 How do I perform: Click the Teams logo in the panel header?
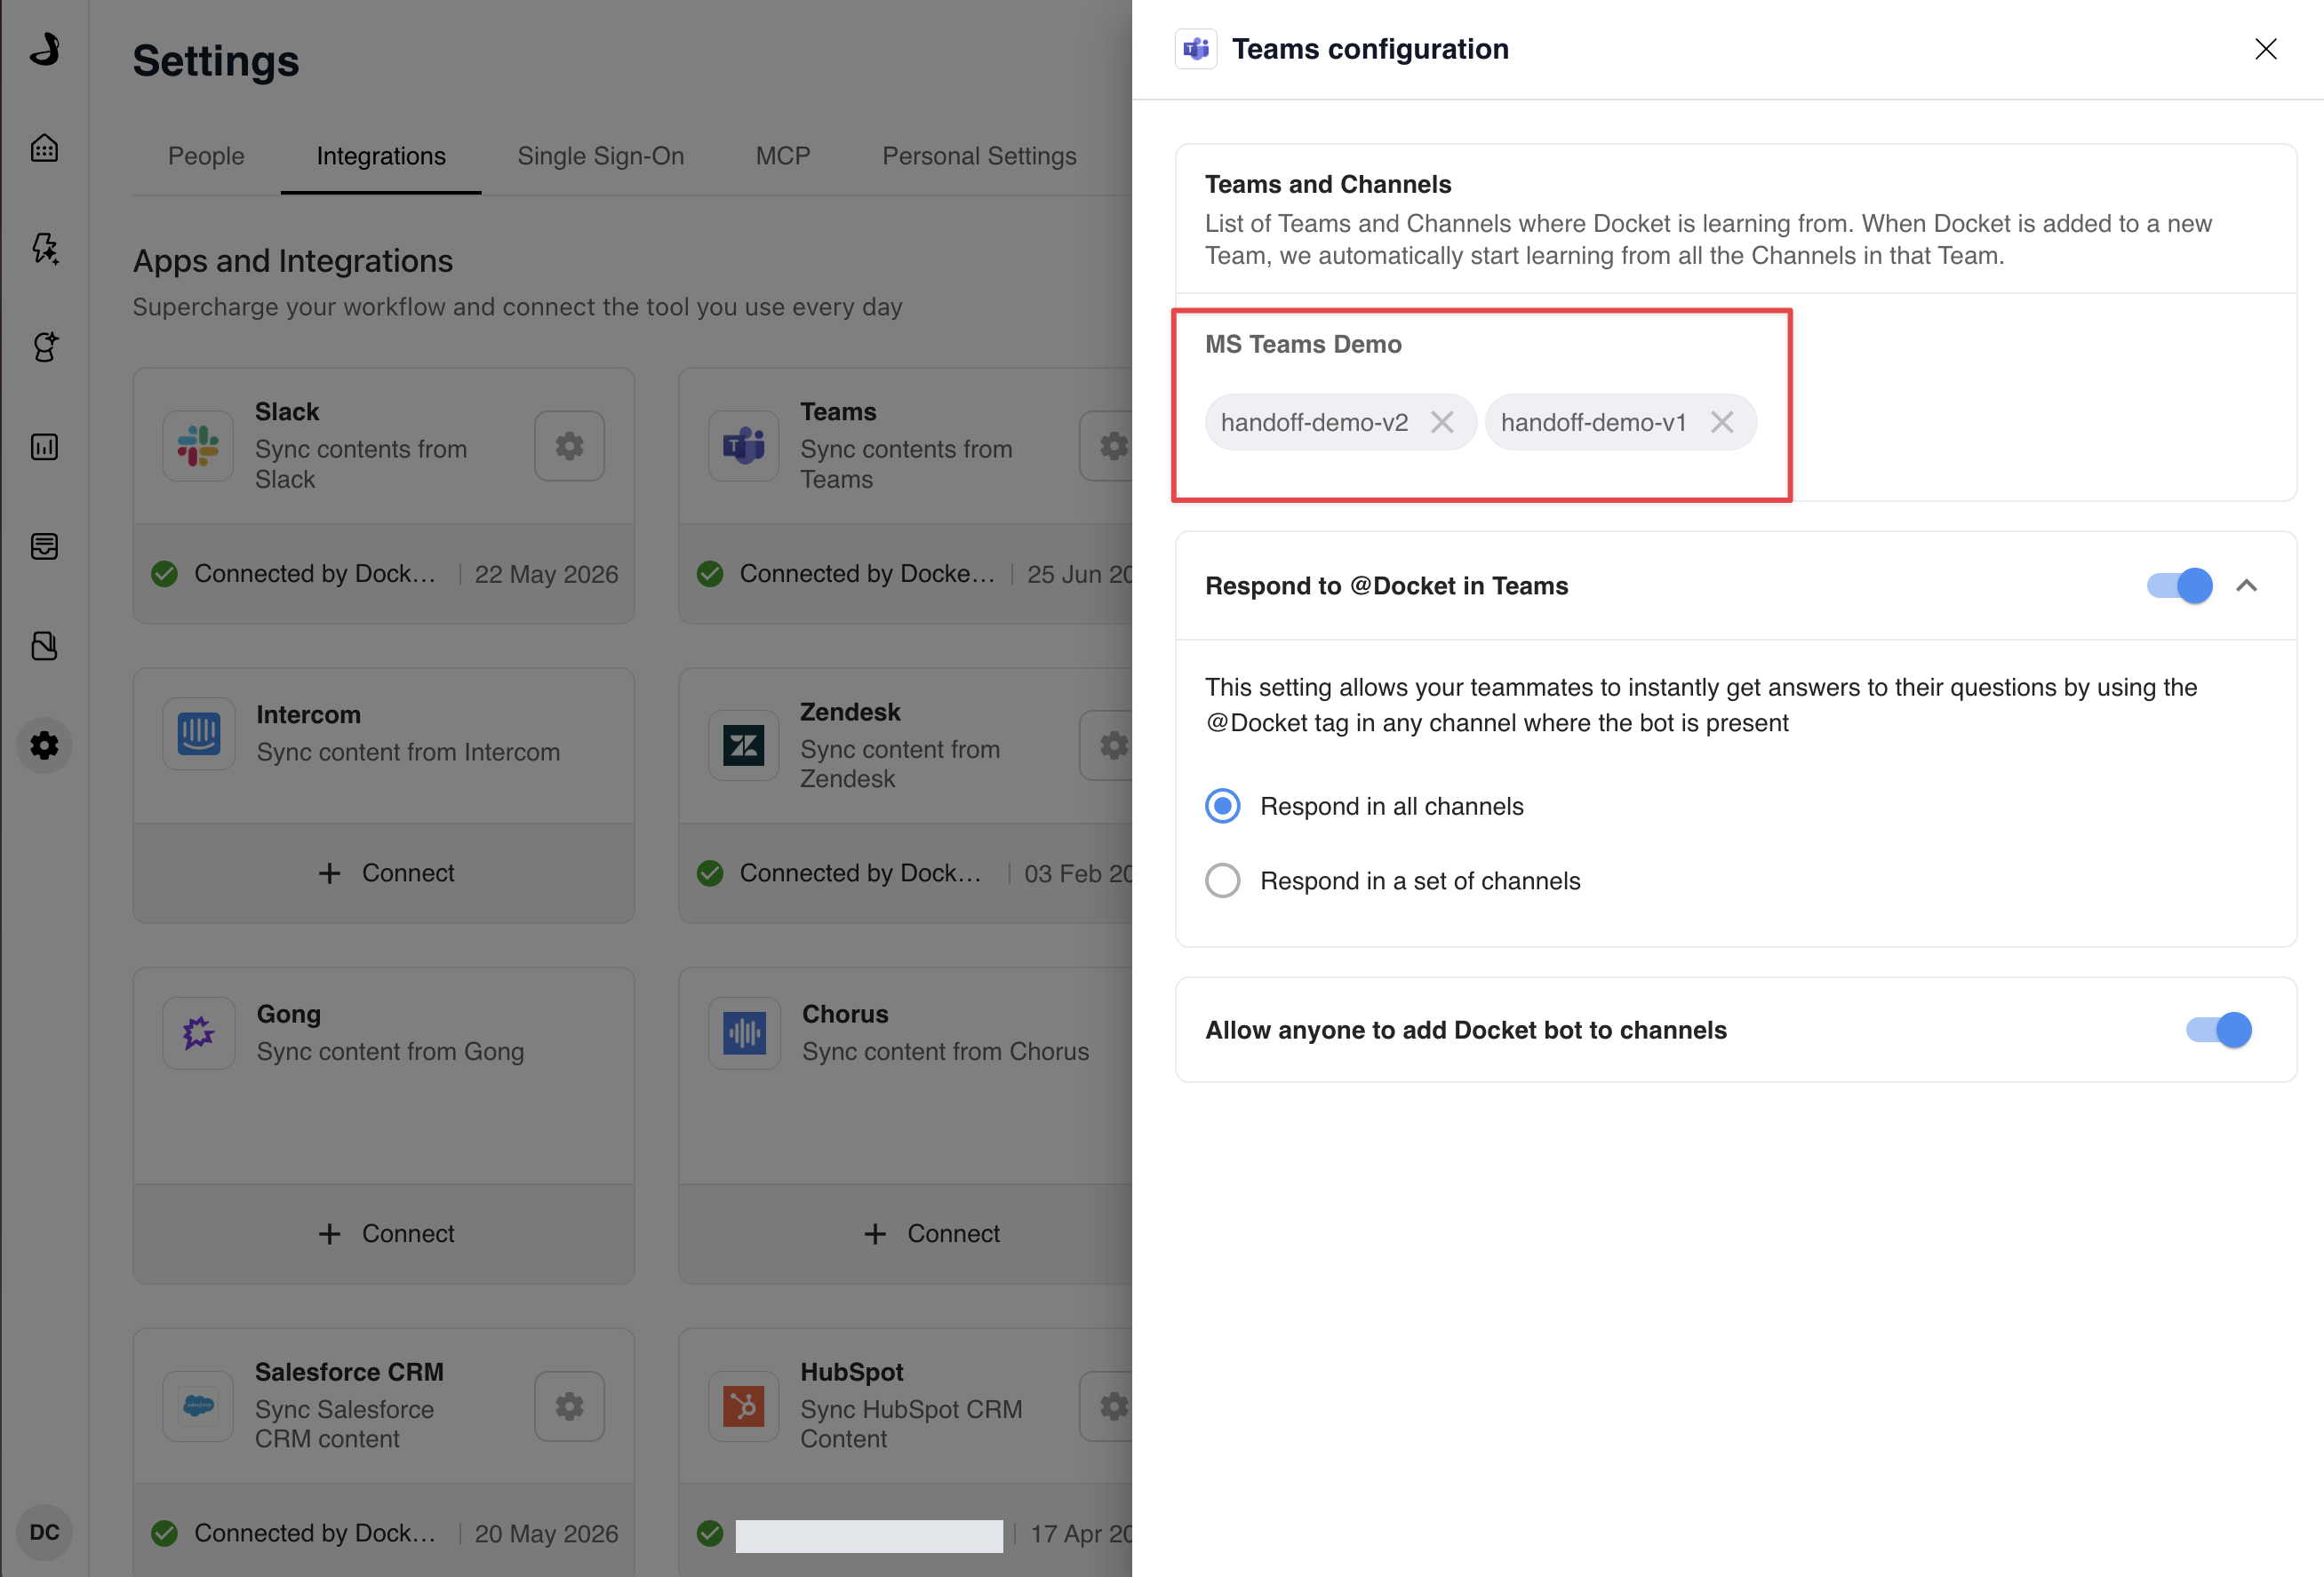click(1195, 49)
